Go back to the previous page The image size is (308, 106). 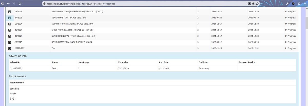coord(8,4)
